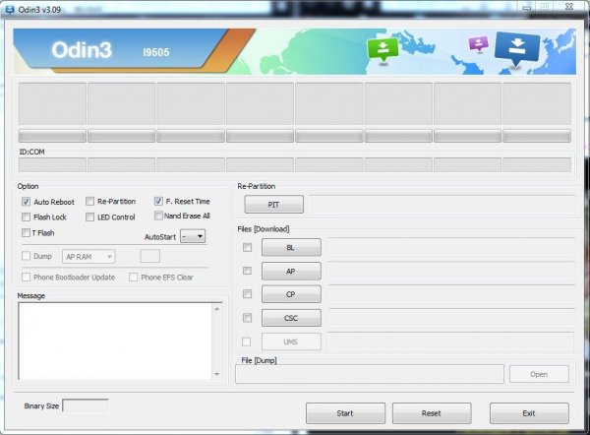The image size is (590, 435).
Task: Tick Phone Bootloader Update checkbox
Action: tap(26, 278)
